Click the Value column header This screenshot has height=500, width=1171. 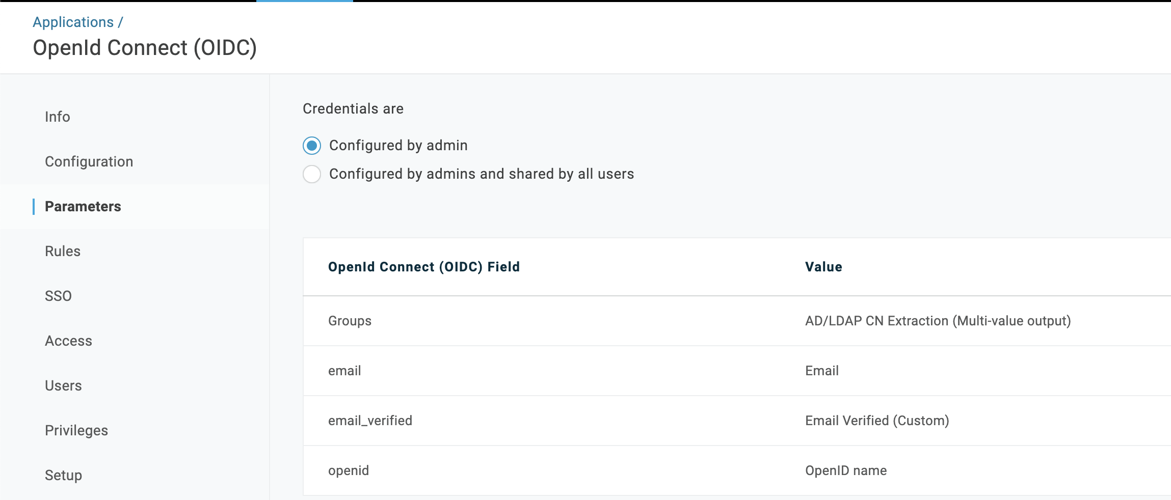coord(823,267)
